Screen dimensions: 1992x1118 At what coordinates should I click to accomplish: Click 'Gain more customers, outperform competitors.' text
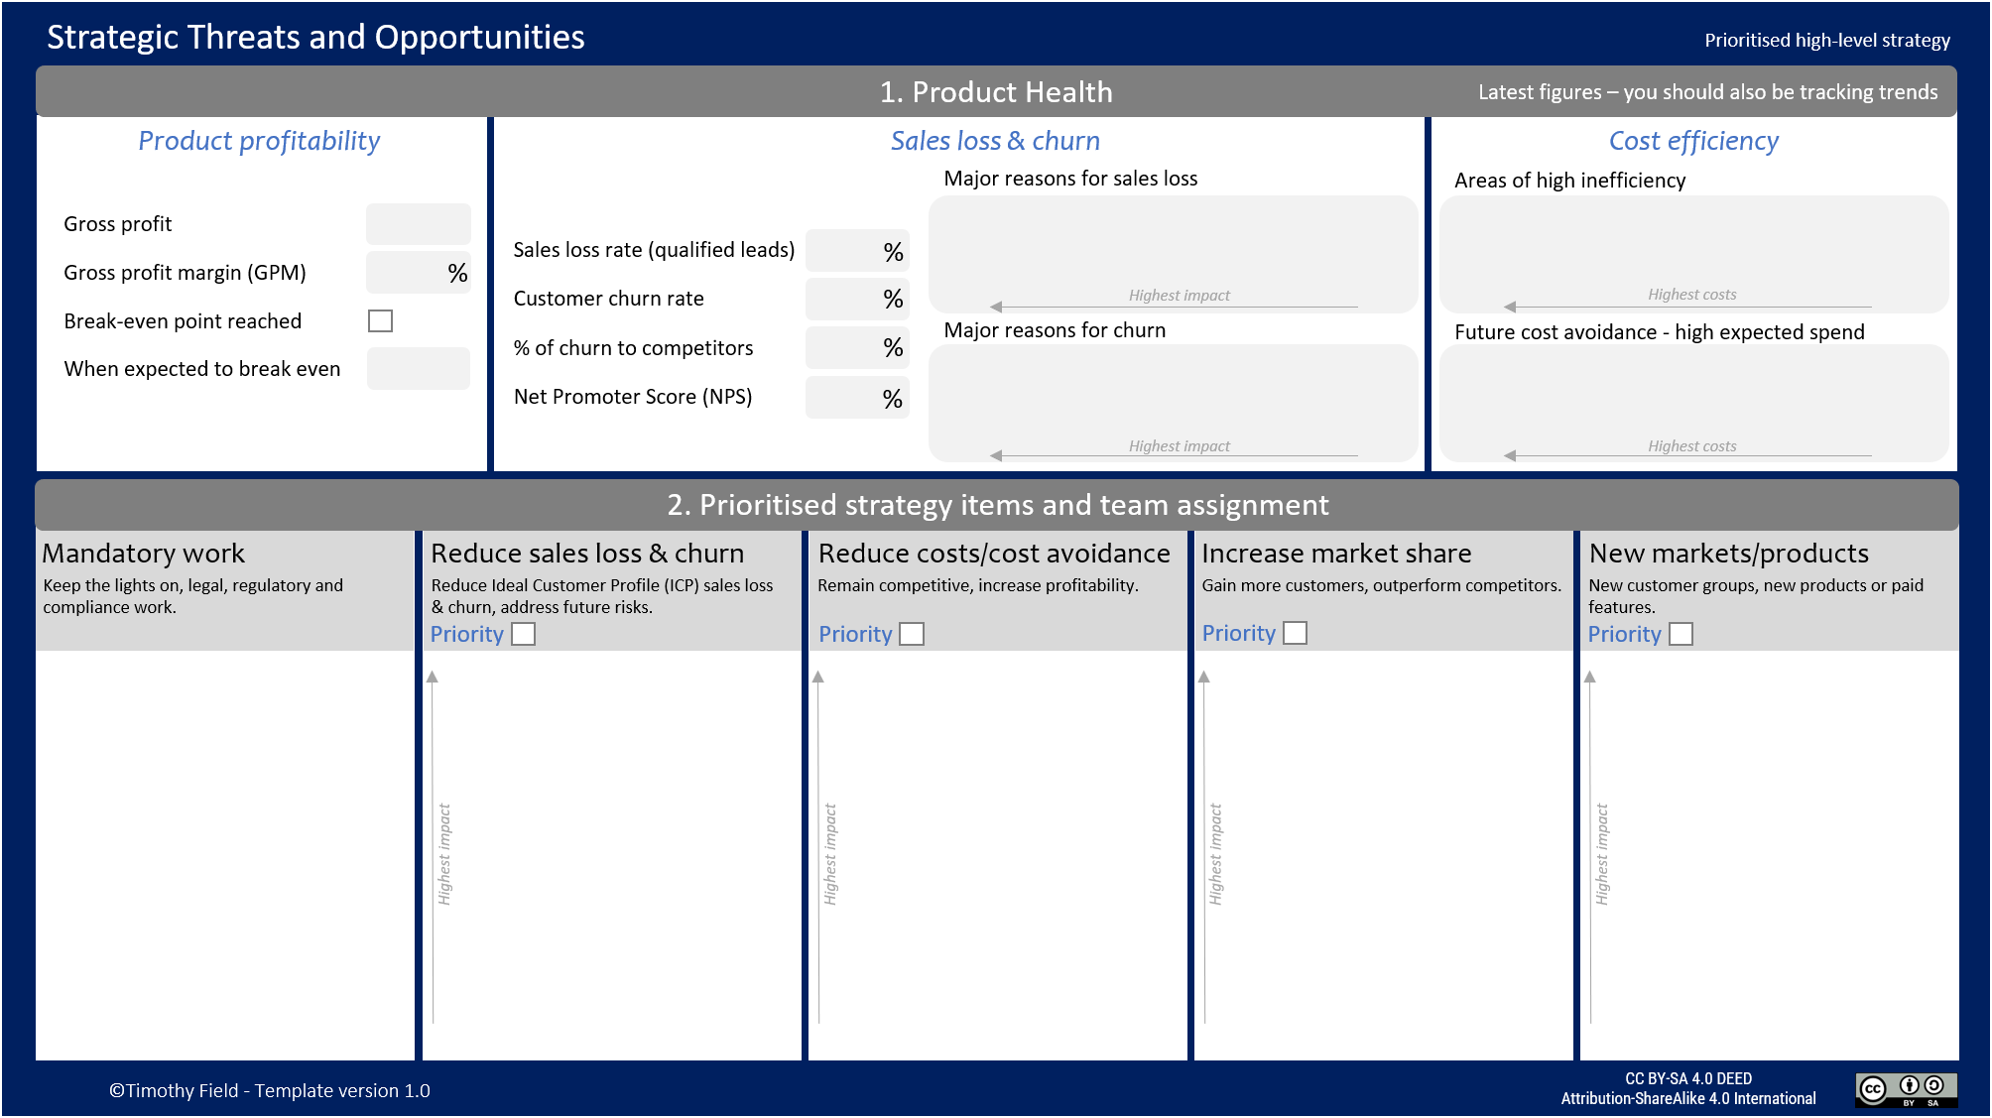1382,585
